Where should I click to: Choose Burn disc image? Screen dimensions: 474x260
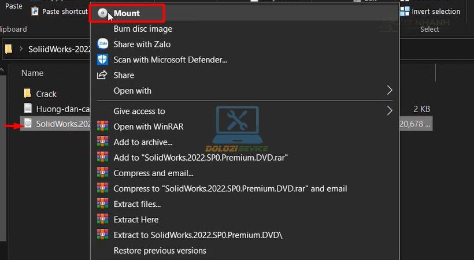(143, 29)
